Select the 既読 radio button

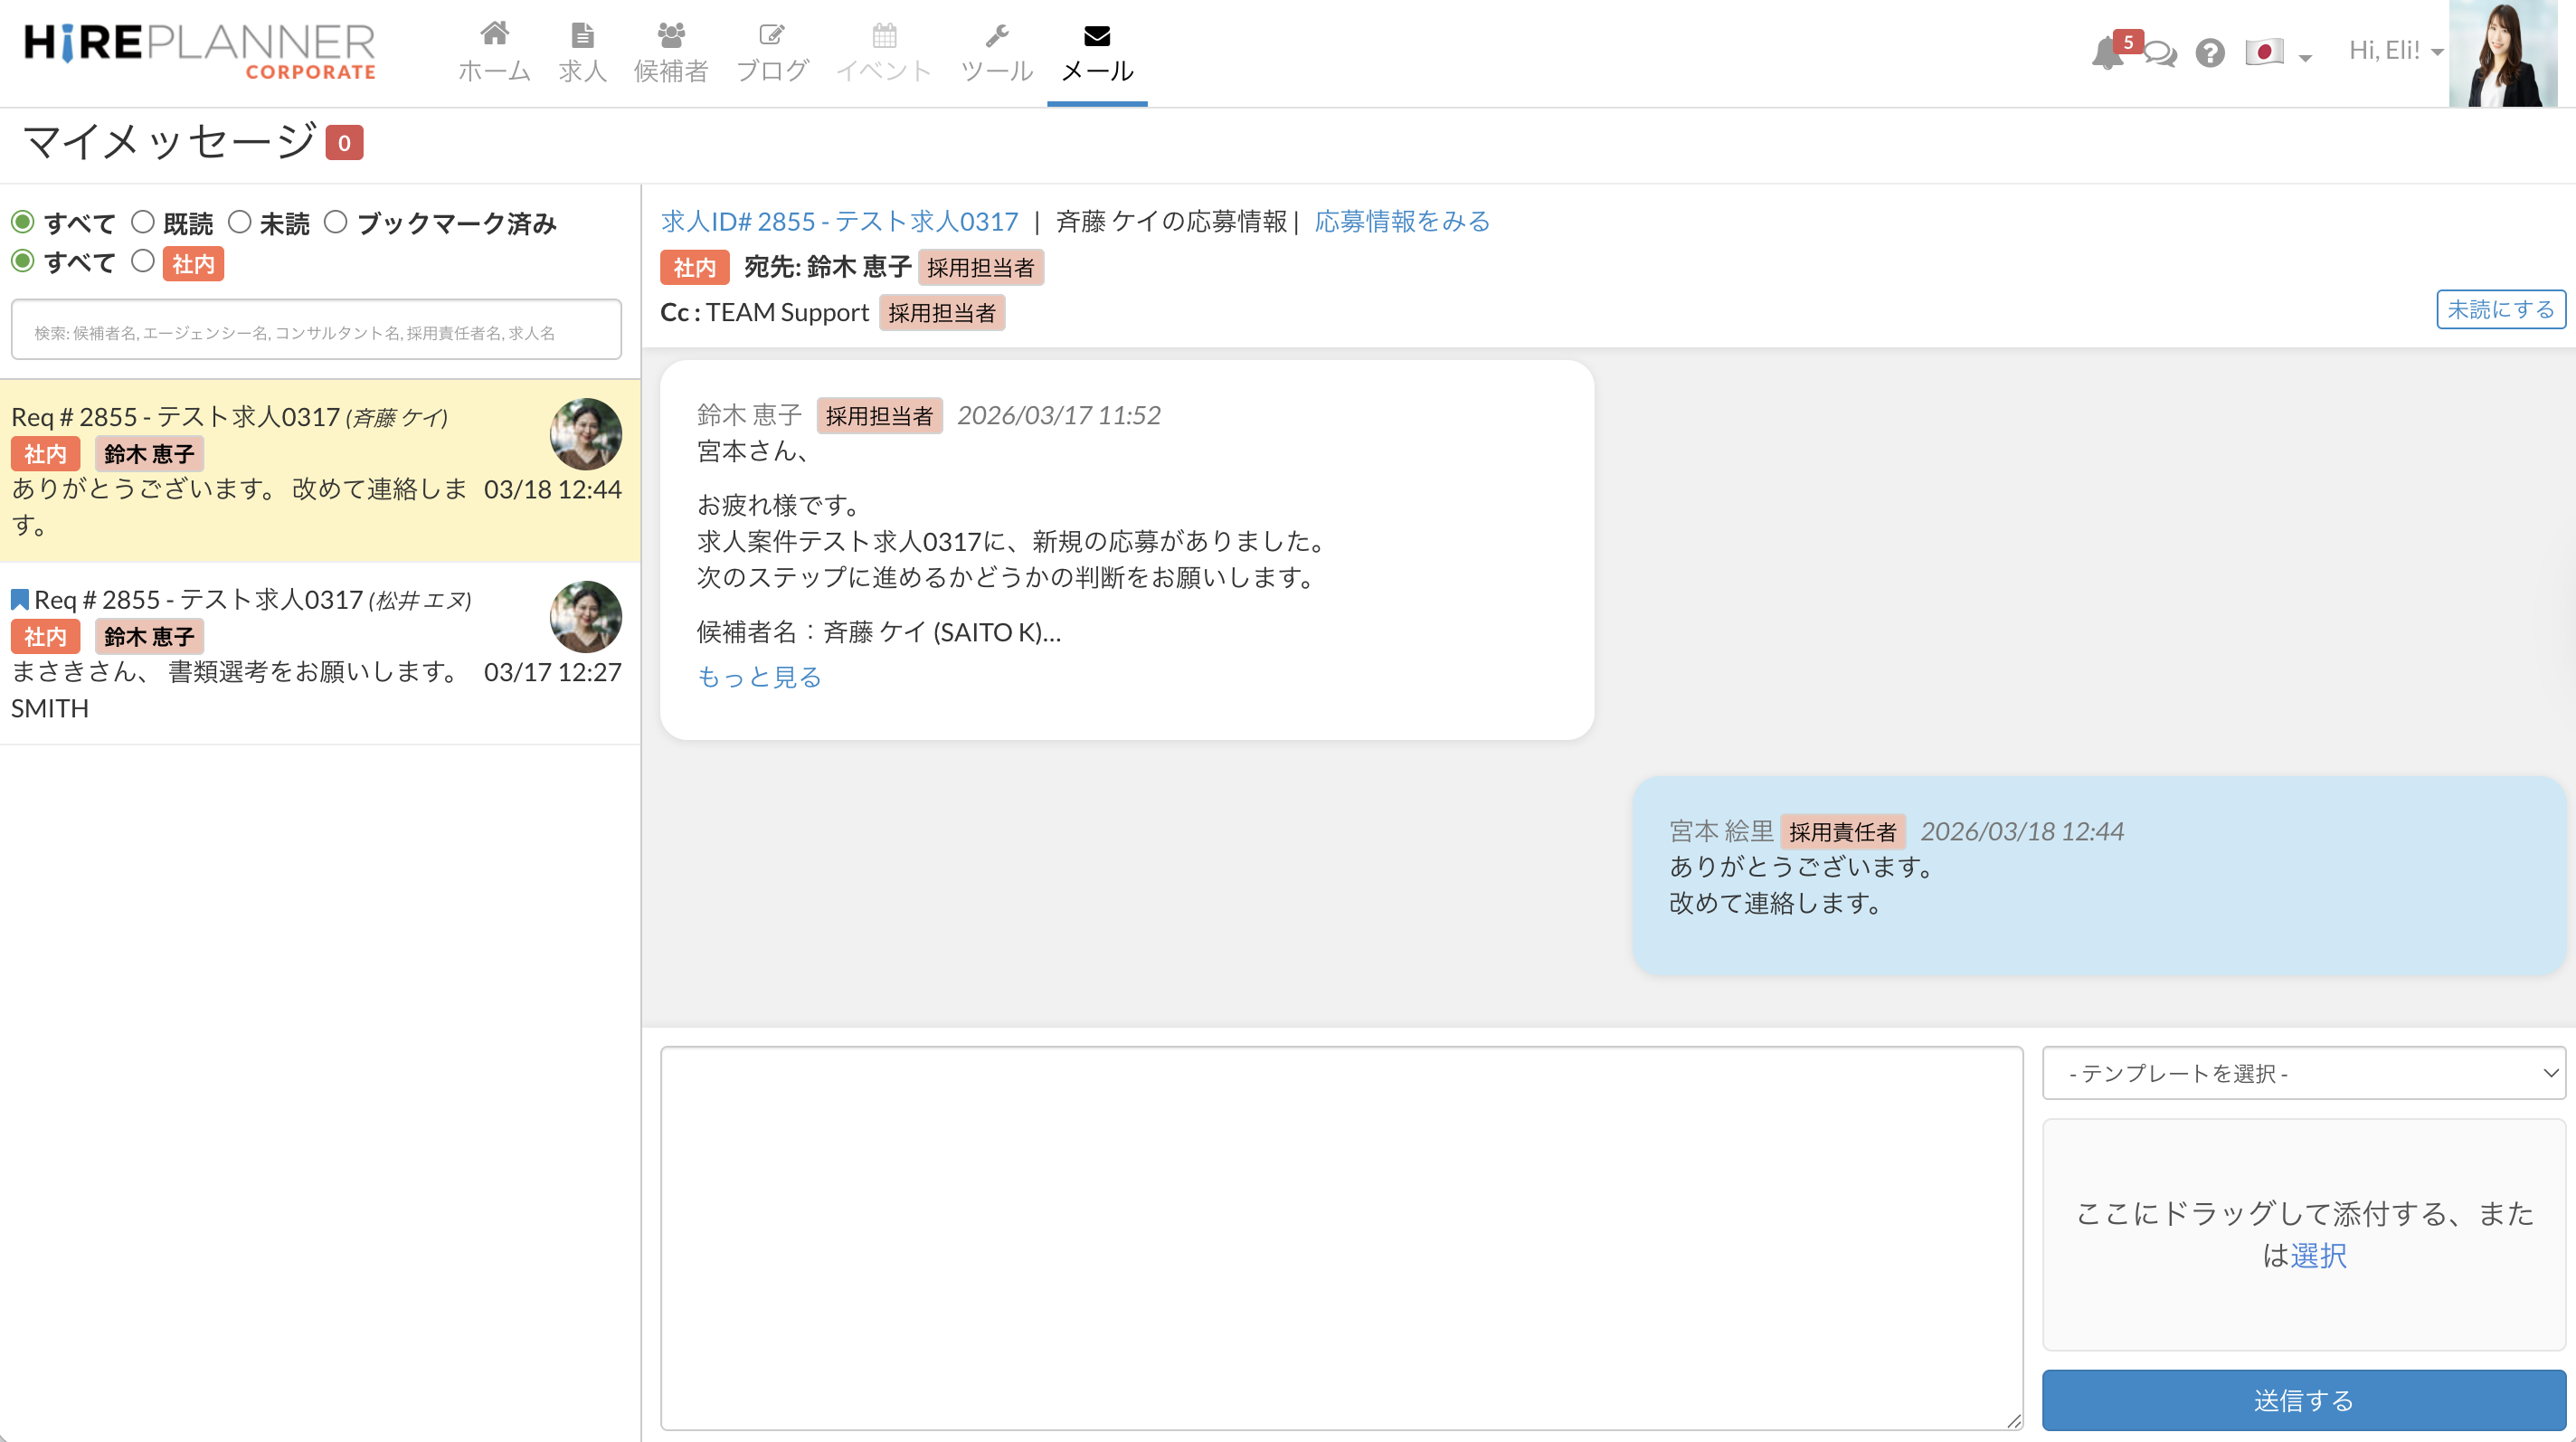pyautogui.click(x=143, y=222)
